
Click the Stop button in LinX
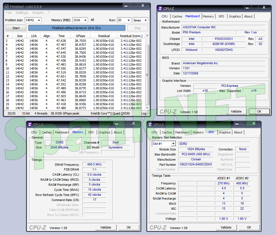(138, 28)
